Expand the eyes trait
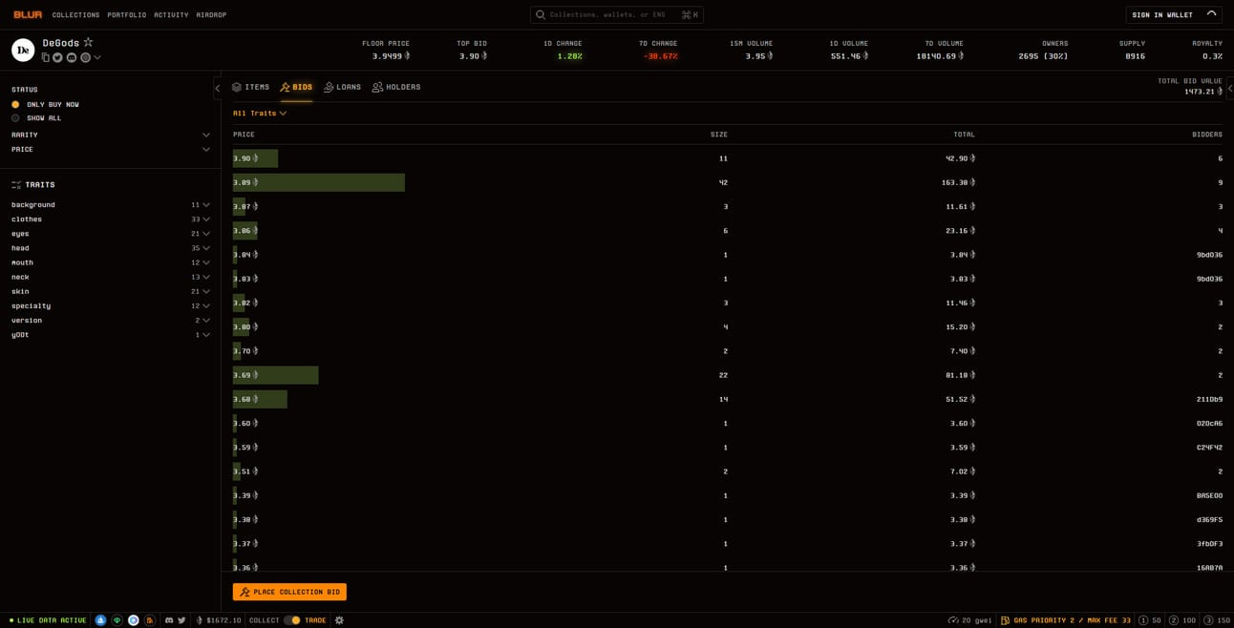The image size is (1234, 628). (111, 233)
